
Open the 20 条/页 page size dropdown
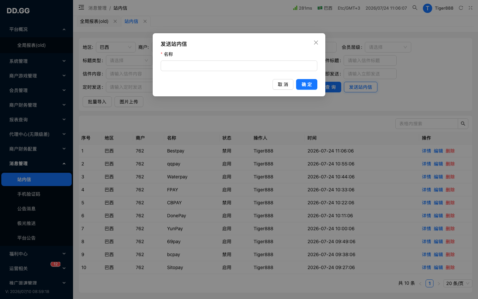pyautogui.click(x=458, y=283)
